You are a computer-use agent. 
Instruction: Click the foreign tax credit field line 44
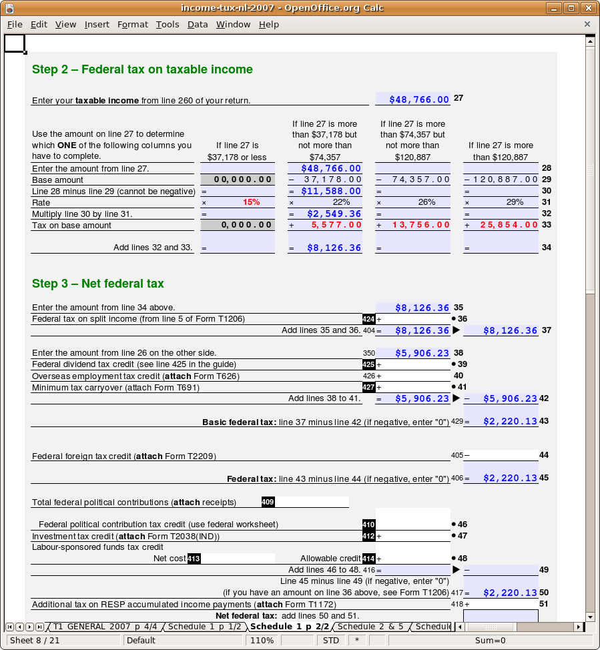click(501, 455)
